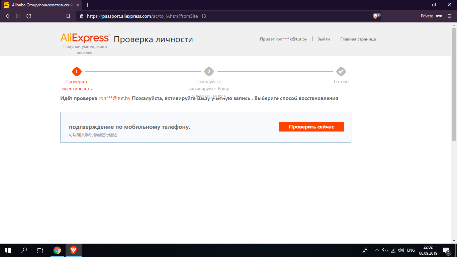Image resolution: width=457 pixels, height=257 pixels.
Task: Open the People taskbar icon
Action: (x=365, y=250)
